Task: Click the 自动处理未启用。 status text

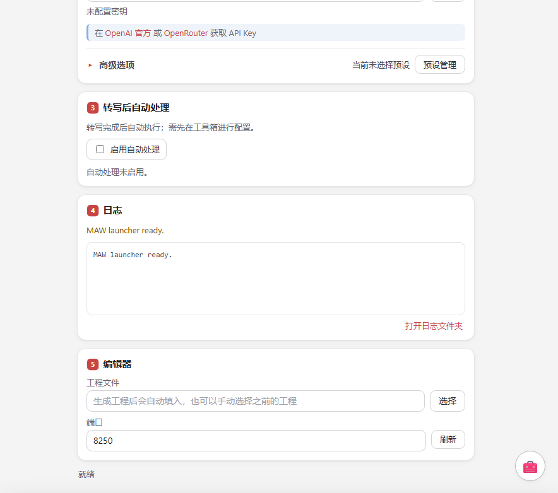Action: 117,172
